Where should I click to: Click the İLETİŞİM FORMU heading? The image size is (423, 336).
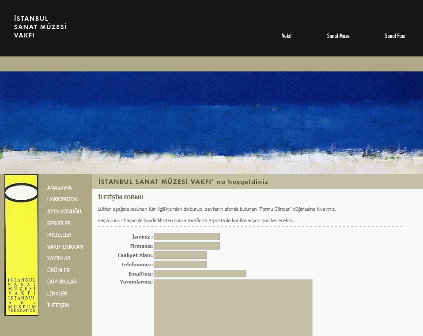tap(120, 197)
